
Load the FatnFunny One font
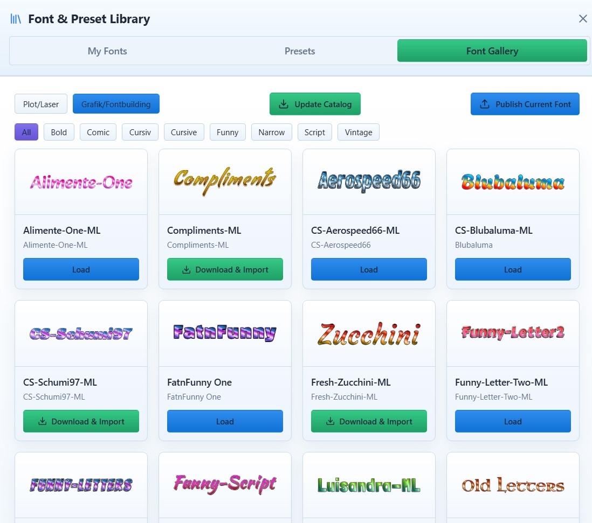tap(225, 421)
